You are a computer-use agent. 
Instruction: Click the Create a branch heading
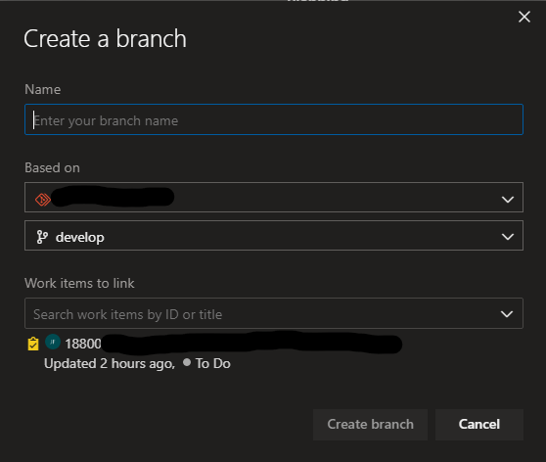[105, 39]
